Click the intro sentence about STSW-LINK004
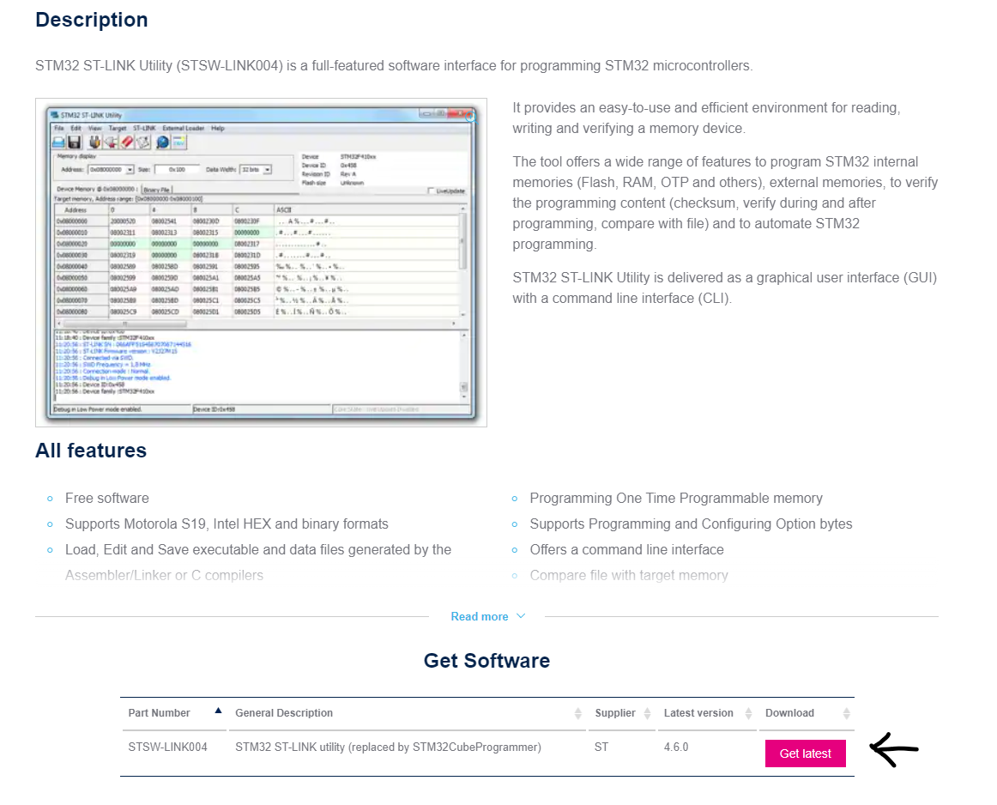Image resolution: width=997 pixels, height=805 pixels. point(394,66)
